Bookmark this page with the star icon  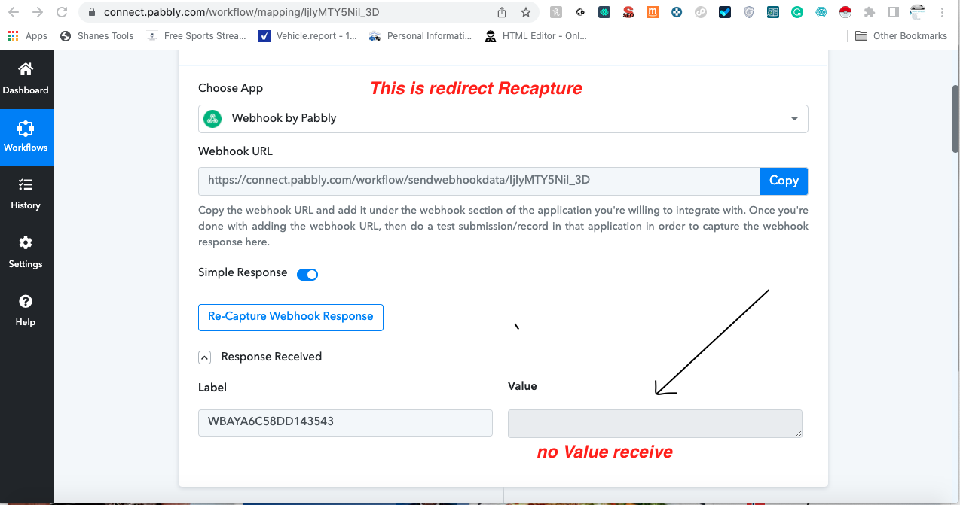coord(526,12)
